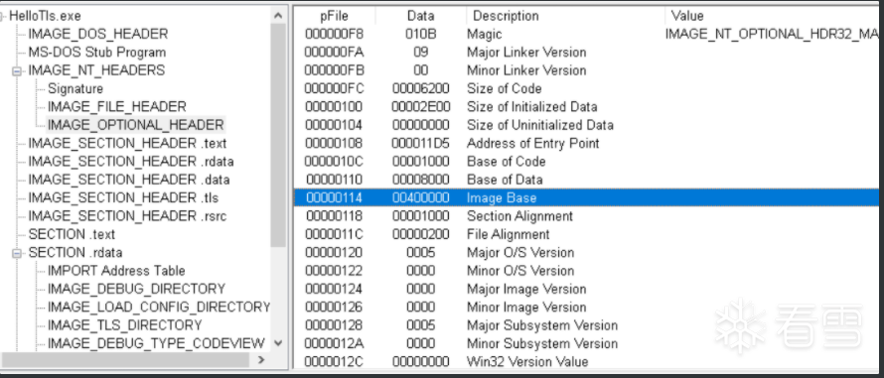Screen dimensions: 884x378
Task: Select IMAGE_DOS_HEADER in the tree
Action: click(x=98, y=34)
